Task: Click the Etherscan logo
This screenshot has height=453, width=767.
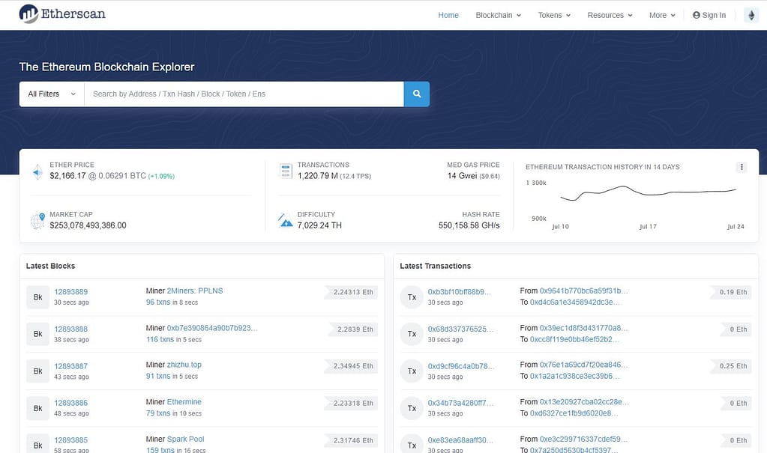Action: 62,13
